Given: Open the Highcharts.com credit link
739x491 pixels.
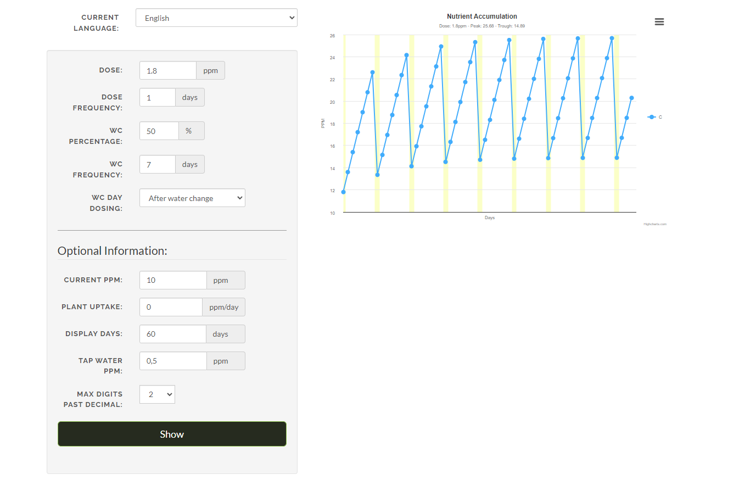Looking at the screenshot, I should [x=655, y=224].
